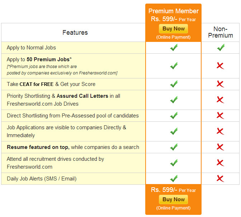Click Non-Premium red cross for Direct Shortlisting row
This screenshot has height=217, width=241.
pyautogui.click(x=220, y=116)
